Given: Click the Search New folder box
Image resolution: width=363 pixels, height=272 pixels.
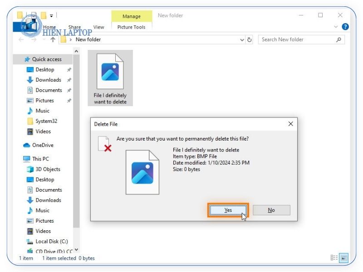Looking at the screenshot, I should [301, 39].
